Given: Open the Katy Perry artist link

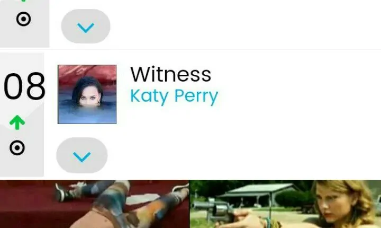Looking at the screenshot, I should [x=174, y=97].
